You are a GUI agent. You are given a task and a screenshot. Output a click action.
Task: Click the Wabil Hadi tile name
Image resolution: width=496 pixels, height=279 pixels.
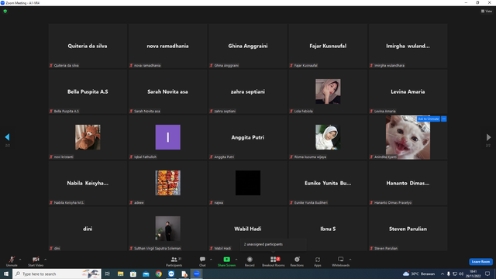248,229
